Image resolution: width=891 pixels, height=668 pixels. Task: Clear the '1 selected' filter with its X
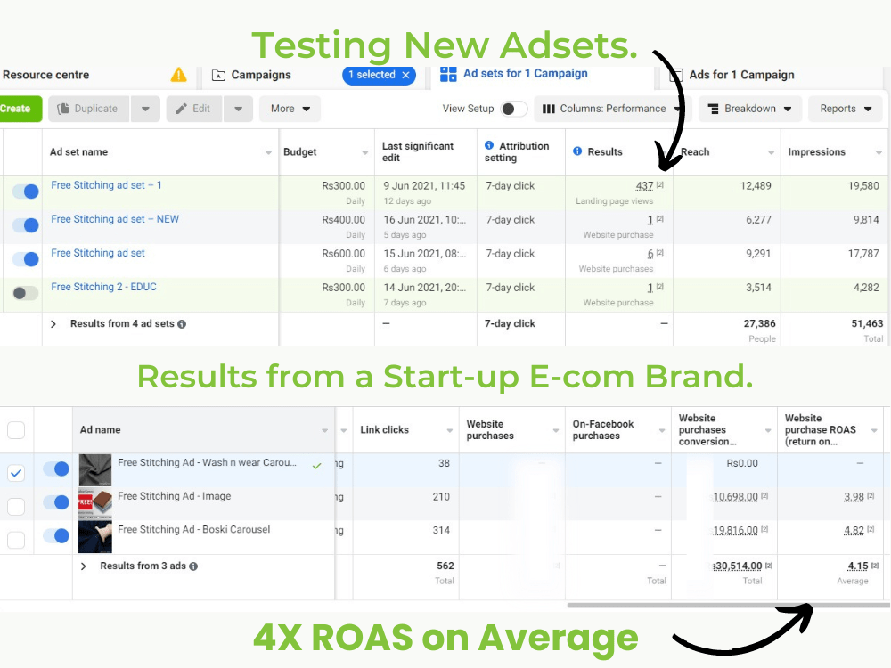(x=405, y=75)
